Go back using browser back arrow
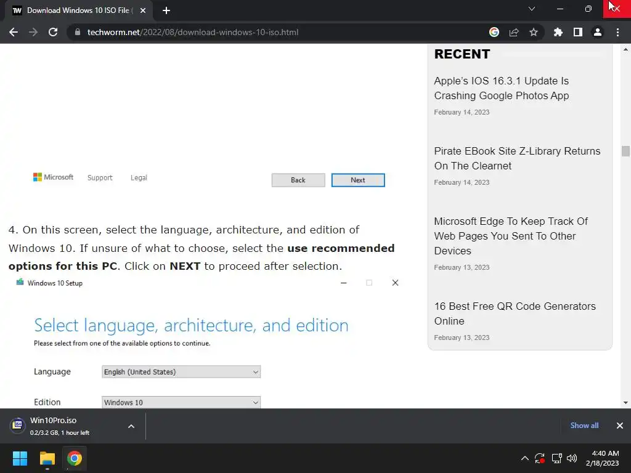 click(x=14, y=32)
